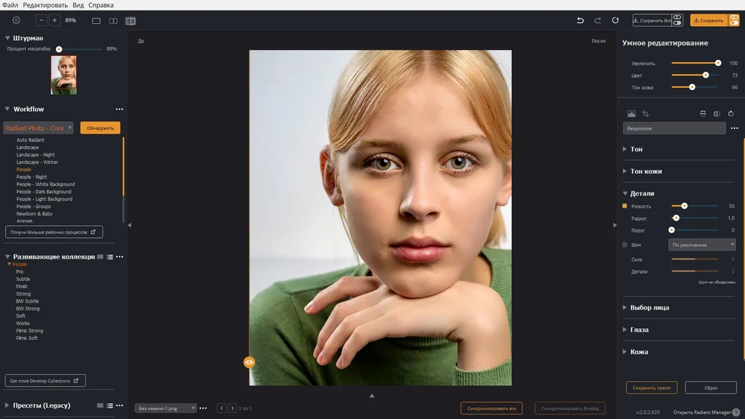Flip the image horizontally icon

(x=717, y=113)
